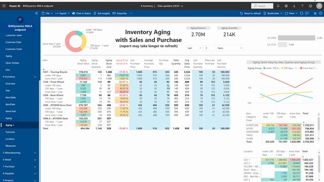The height and width of the screenshot is (182, 324).
Task: Collapse the navigation pane double-chevron
Action: (36, 13)
